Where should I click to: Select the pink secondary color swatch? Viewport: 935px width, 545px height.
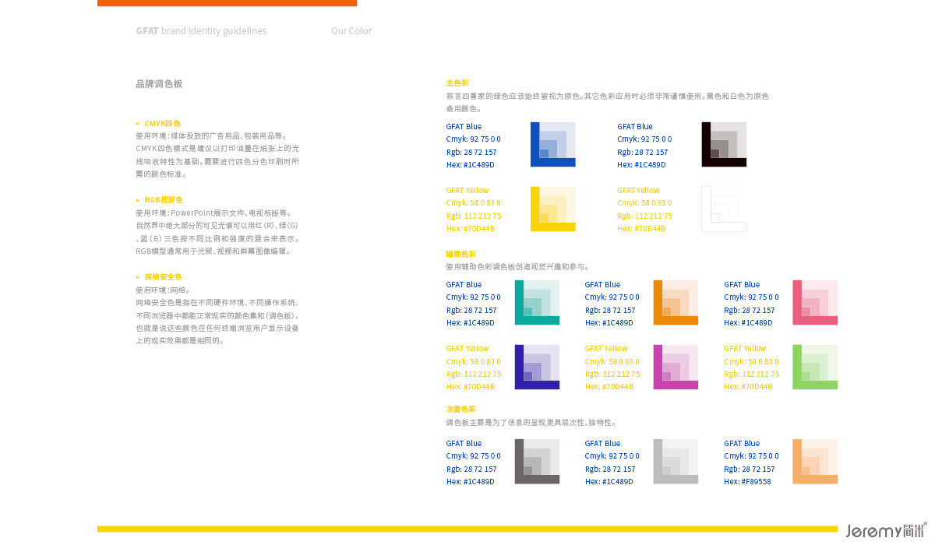tap(815, 303)
